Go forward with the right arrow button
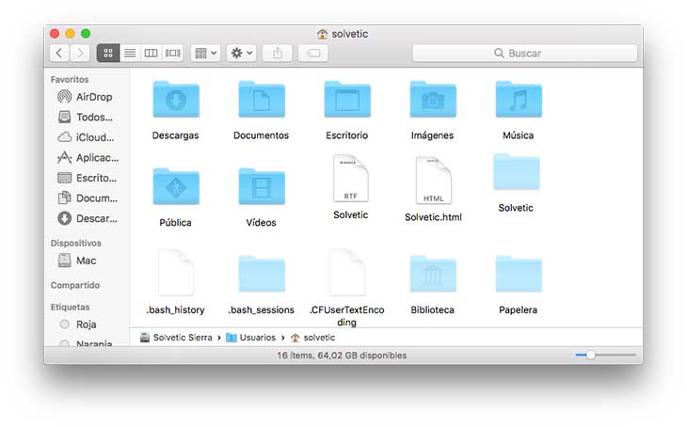 coord(80,53)
